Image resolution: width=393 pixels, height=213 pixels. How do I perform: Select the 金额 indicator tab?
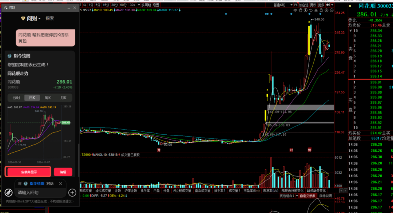tap(118, 191)
